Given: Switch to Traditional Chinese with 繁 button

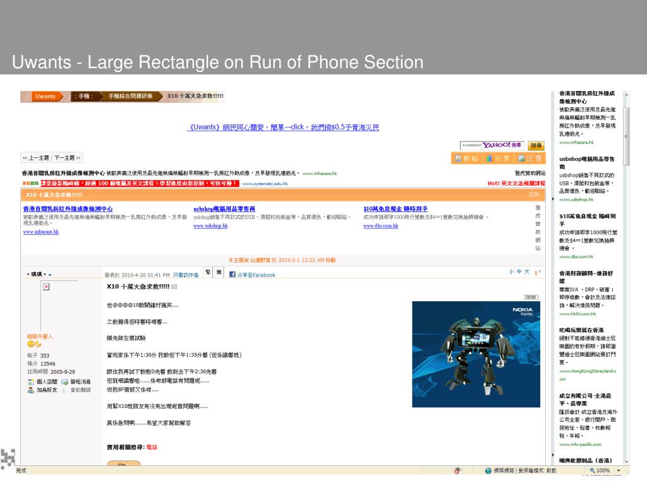Looking at the screenshot, I should 208,272.
